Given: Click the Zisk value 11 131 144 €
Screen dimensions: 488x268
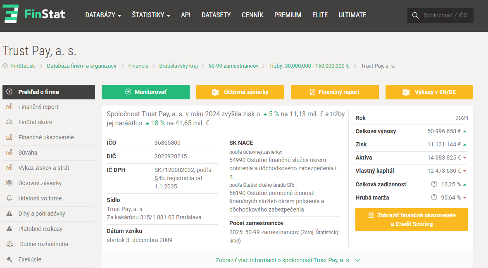Looking at the screenshot, I should coord(444,144).
